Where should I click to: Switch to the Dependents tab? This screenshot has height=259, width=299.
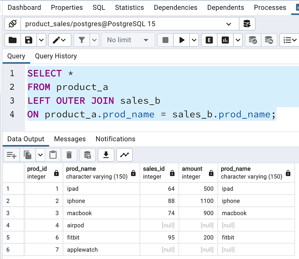pos(225,7)
